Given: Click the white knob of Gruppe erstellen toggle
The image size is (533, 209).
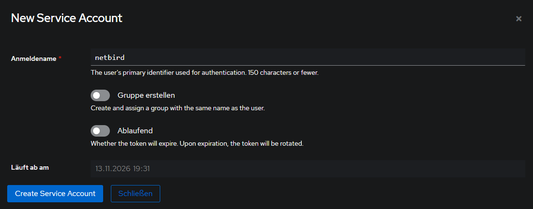Looking at the screenshot, I should point(96,95).
